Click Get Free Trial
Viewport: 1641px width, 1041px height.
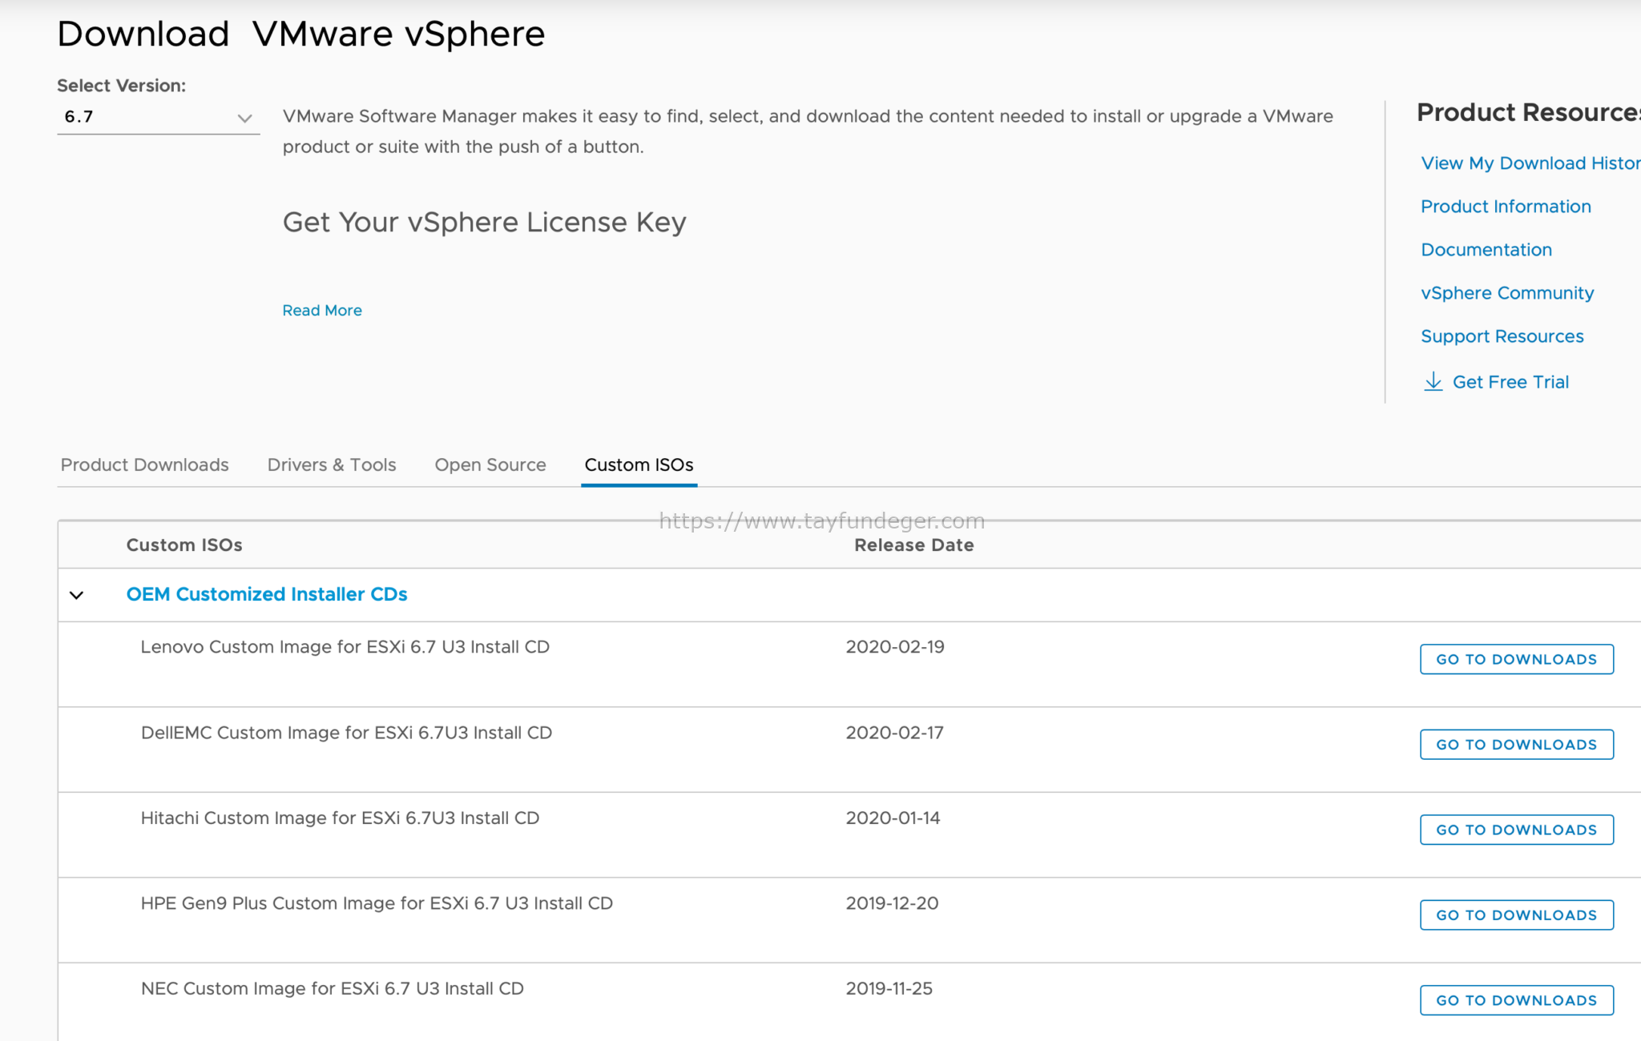tap(1510, 382)
